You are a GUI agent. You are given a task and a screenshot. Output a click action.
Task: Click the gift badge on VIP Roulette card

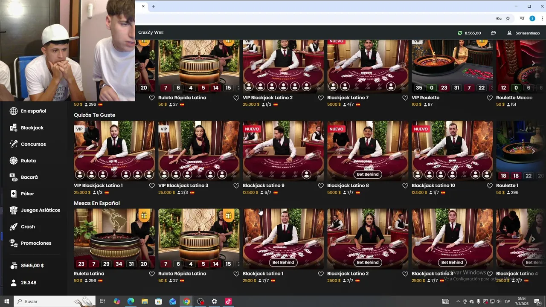(x=482, y=41)
